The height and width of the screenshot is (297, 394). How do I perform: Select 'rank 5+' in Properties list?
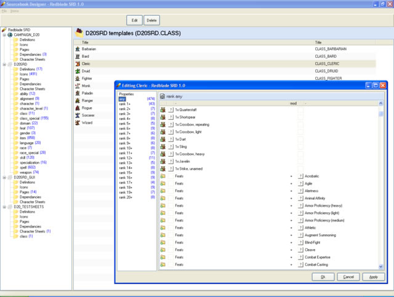(124, 124)
